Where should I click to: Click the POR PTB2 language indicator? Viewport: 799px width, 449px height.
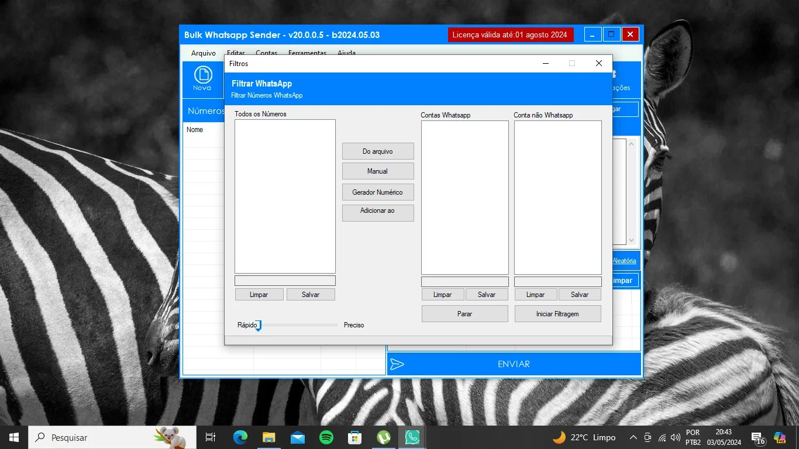pyautogui.click(x=693, y=437)
